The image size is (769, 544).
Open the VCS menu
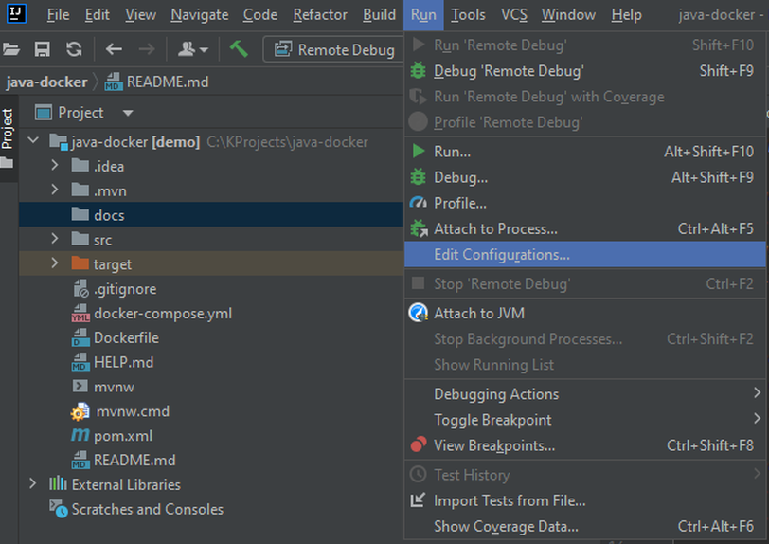514,15
